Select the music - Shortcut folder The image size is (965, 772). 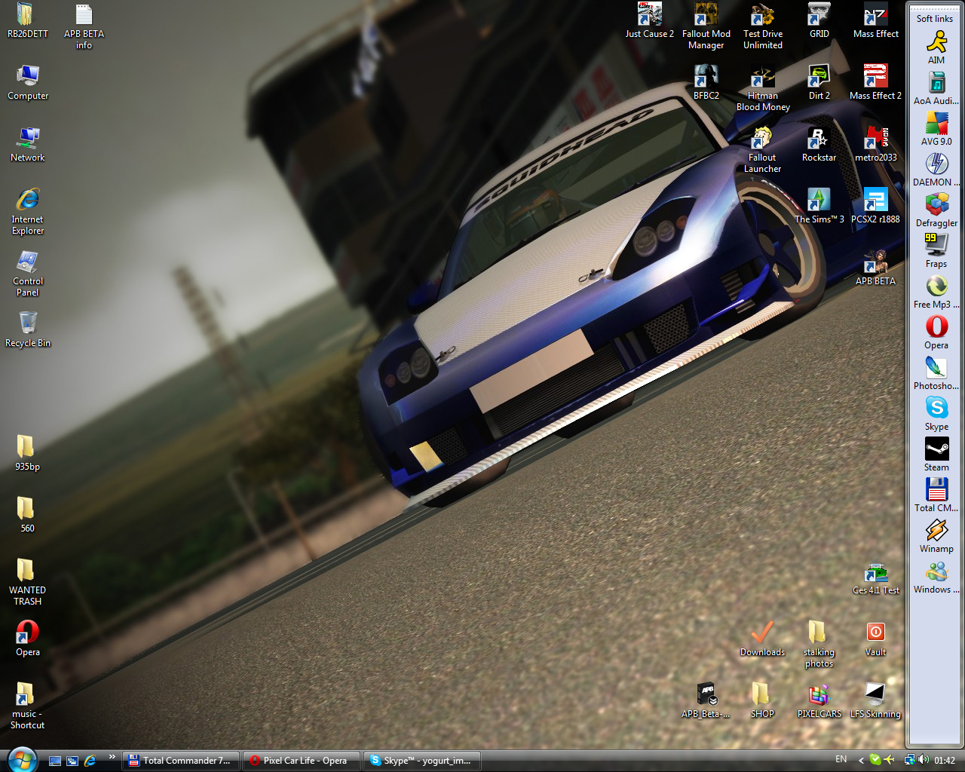(x=27, y=706)
